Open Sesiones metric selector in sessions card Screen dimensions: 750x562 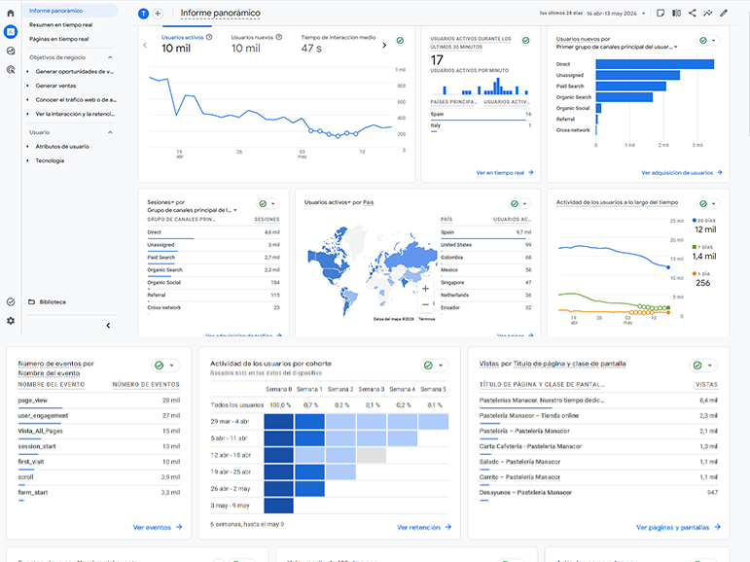pyautogui.click(x=161, y=202)
